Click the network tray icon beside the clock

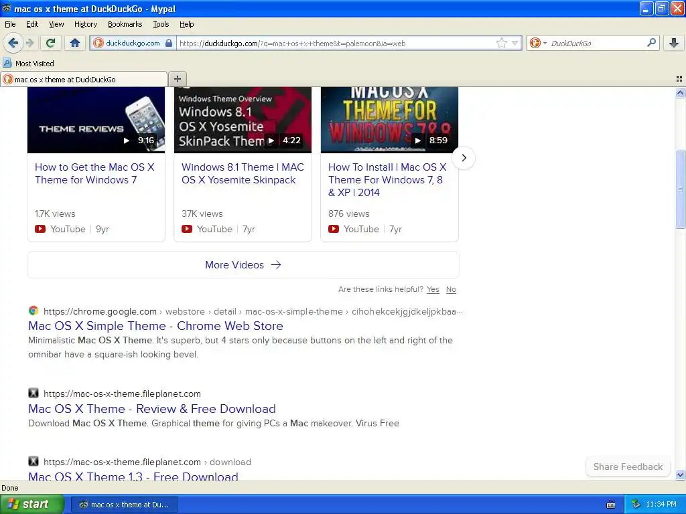(x=636, y=505)
